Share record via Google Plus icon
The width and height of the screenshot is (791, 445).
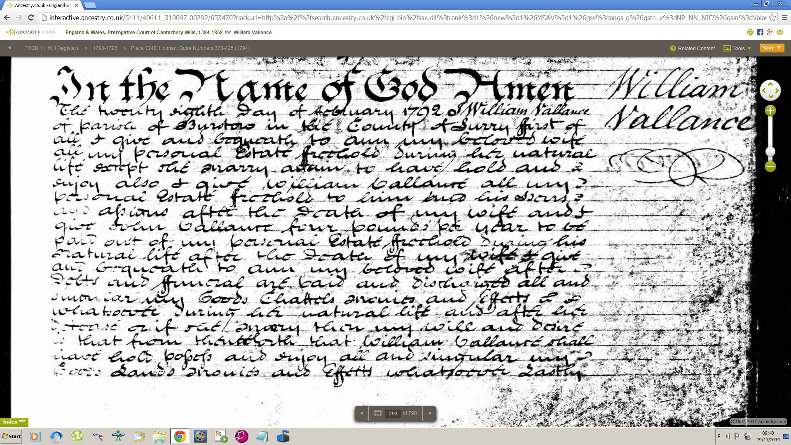click(770, 32)
